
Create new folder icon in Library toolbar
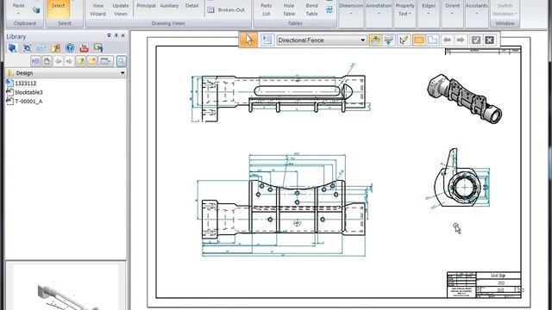92,61
